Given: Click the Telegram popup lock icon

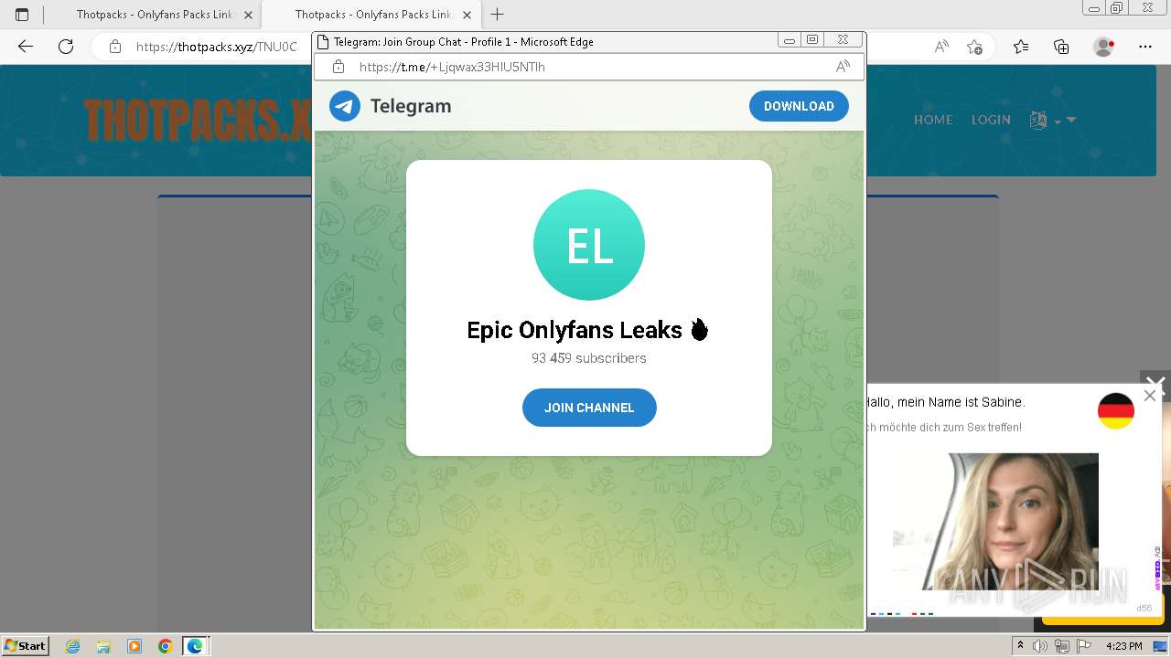Looking at the screenshot, I should (x=338, y=67).
